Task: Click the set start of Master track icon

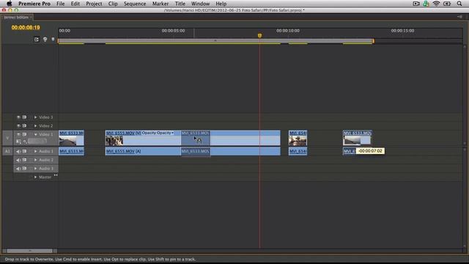Action: click(56, 175)
